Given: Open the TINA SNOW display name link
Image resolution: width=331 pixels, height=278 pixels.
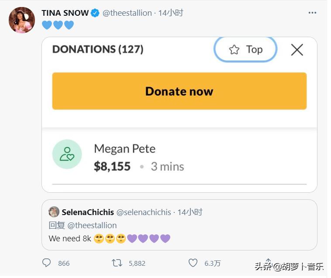Looking at the screenshot, I should click(65, 13).
